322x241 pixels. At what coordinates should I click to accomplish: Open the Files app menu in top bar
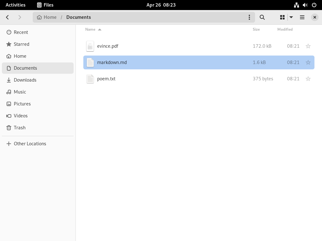point(45,5)
